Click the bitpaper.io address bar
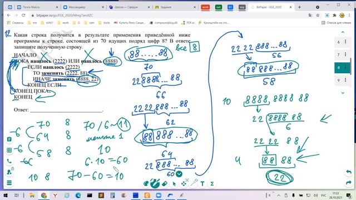This screenshot has width=356, height=200. pos(168,15)
